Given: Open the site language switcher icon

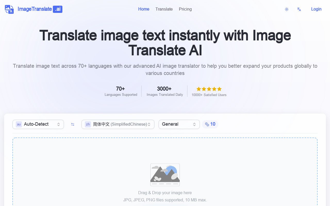Looking at the screenshot, I should point(299,9).
